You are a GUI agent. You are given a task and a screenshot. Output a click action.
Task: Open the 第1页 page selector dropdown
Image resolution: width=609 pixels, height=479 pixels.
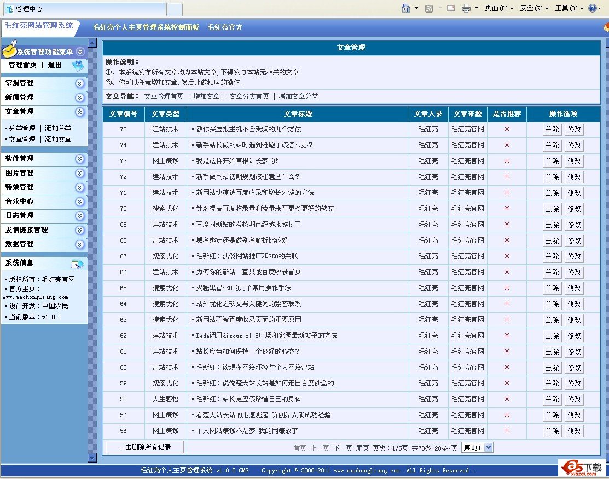pos(477,447)
